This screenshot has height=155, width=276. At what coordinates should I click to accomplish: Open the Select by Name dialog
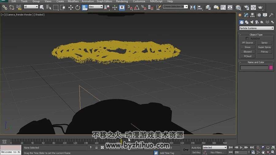coord(48,7)
